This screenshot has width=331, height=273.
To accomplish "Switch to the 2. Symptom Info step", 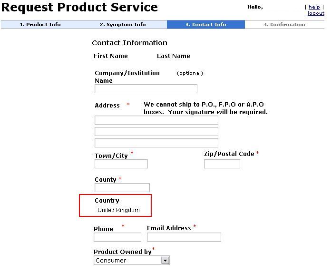I will coord(123,24).
